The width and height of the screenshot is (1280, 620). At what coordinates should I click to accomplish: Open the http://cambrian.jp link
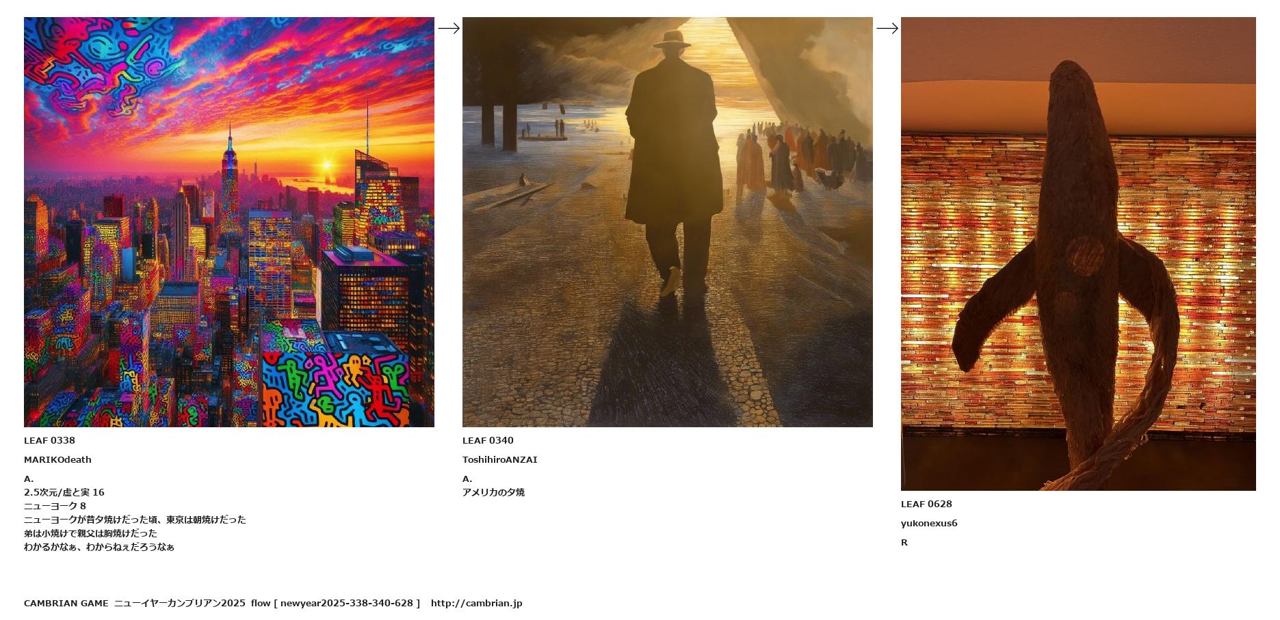point(476,603)
